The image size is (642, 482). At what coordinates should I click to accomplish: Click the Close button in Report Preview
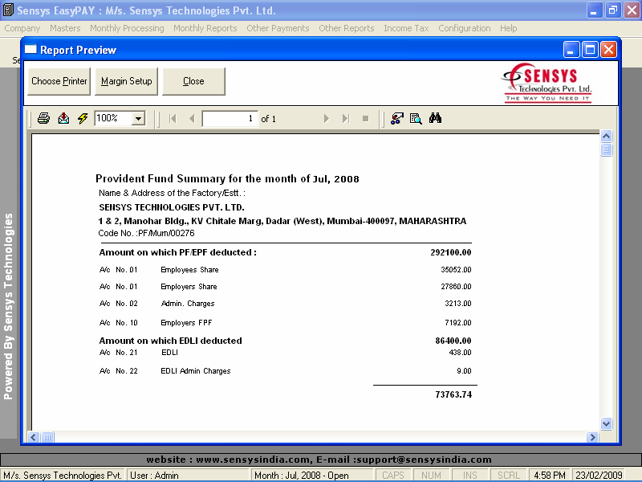tap(193, 82)
